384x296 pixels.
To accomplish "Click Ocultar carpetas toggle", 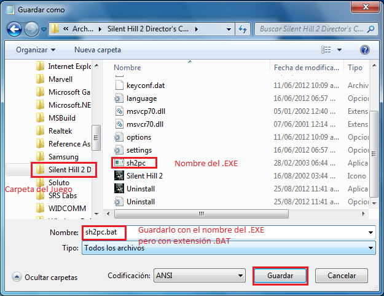I will click(x=45, y=277).
